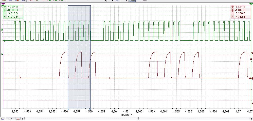Click the 4,558 time axis label
Viewport: 253px width, 121px height.
coord(89,111)
